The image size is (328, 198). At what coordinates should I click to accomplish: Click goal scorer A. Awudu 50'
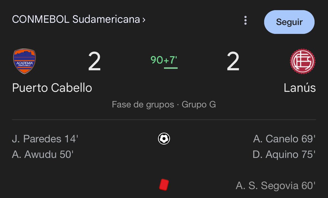coord(43,154)
